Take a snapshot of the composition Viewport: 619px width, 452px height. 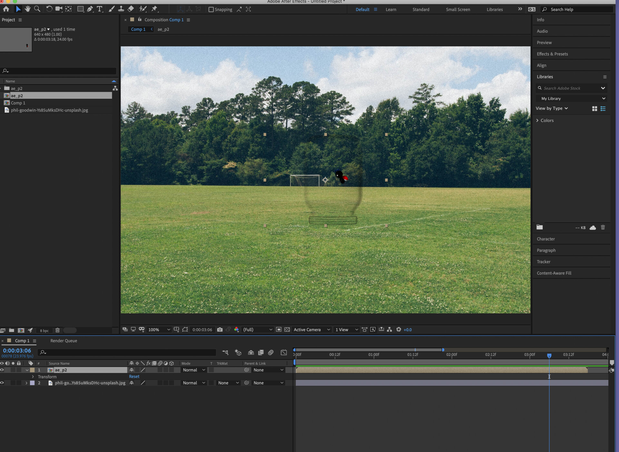pyautogui.click(x=220, y=329)
